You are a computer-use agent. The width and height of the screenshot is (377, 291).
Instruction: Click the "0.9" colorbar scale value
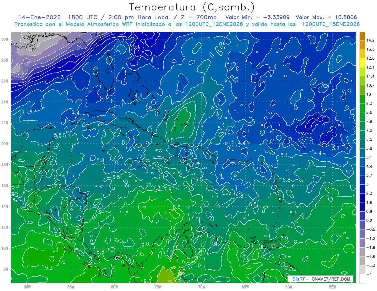click(369, 212)
